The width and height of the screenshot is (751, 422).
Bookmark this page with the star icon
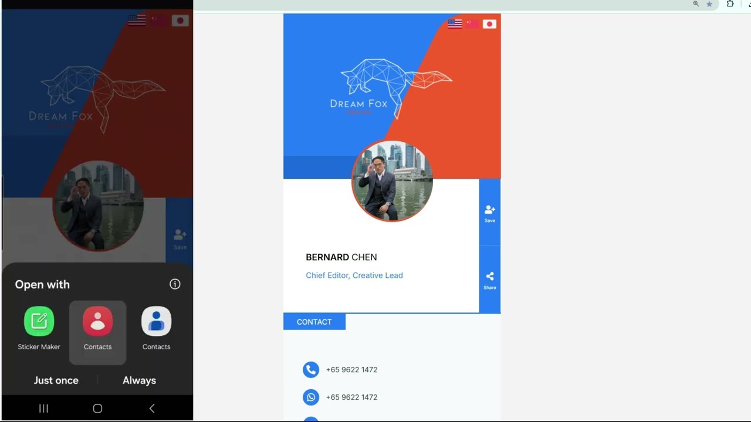pos(709,4)
